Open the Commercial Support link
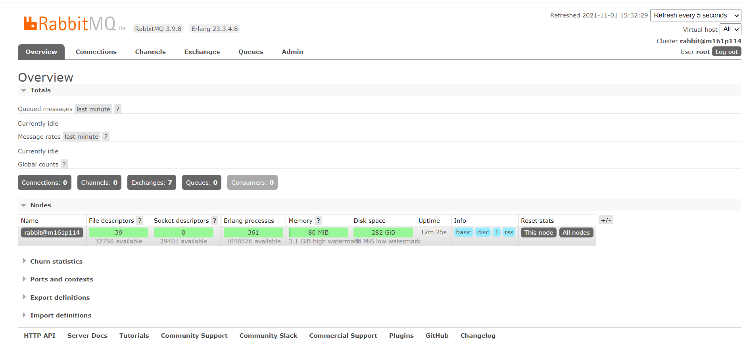Viewport: 745px width, 350px height. click(x=343, y=336)
